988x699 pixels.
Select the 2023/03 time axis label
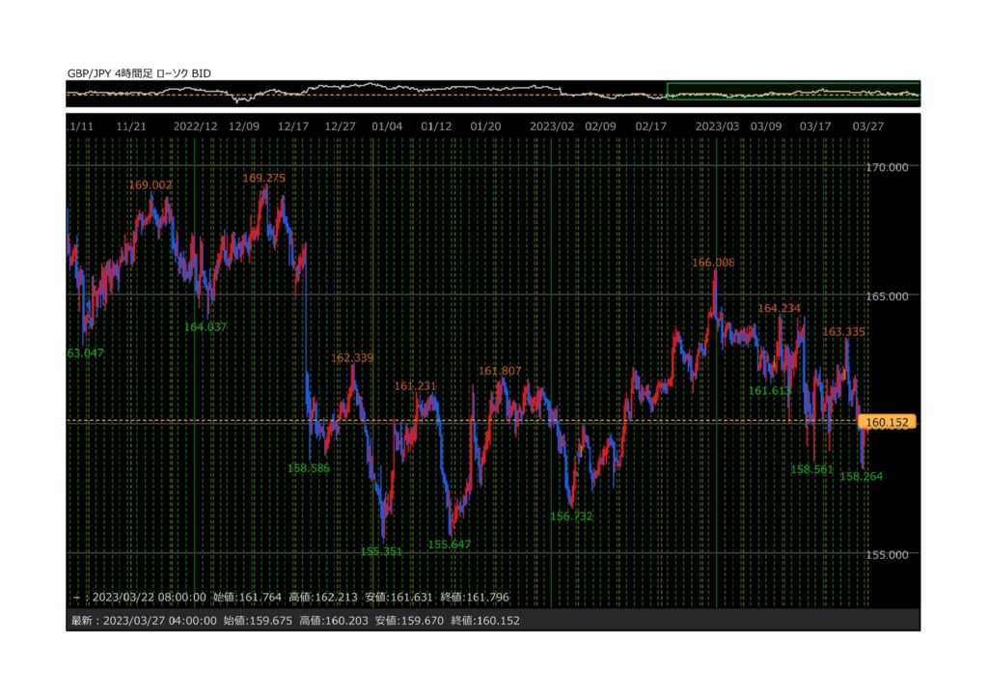tap(718, 126)
